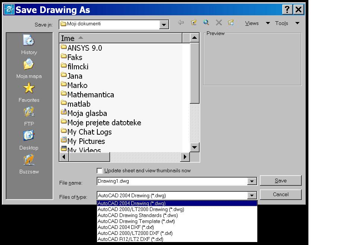Click the Create New Folder icon
The width and height of the screenshot is (358, 245).
pos(231,22)
